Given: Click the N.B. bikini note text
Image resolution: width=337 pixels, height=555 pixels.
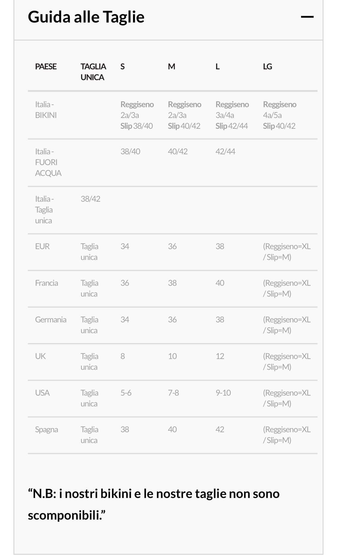Looking at the screenshot, I should point(154,505).
